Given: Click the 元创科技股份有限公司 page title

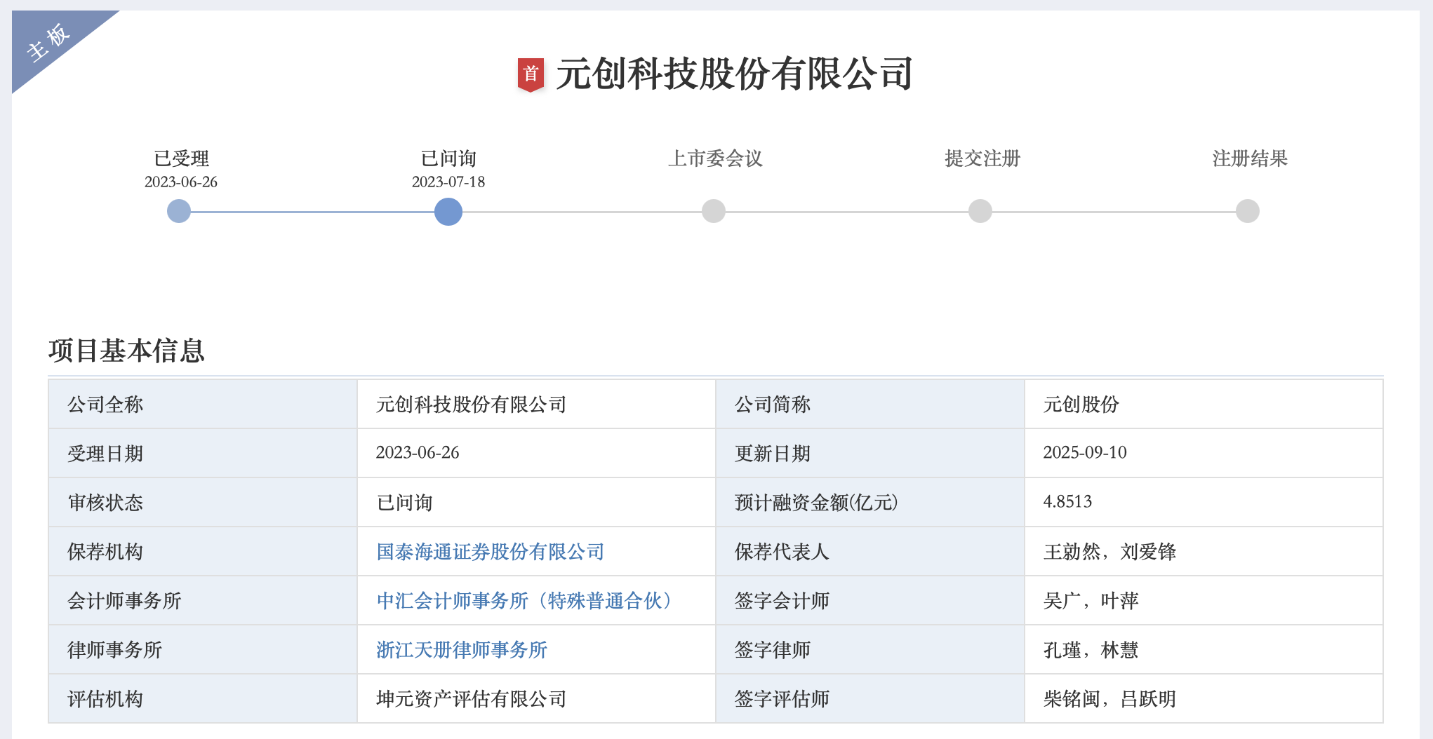Looking at the screenshot, I should pyautogui.click(x=734, y=74).
